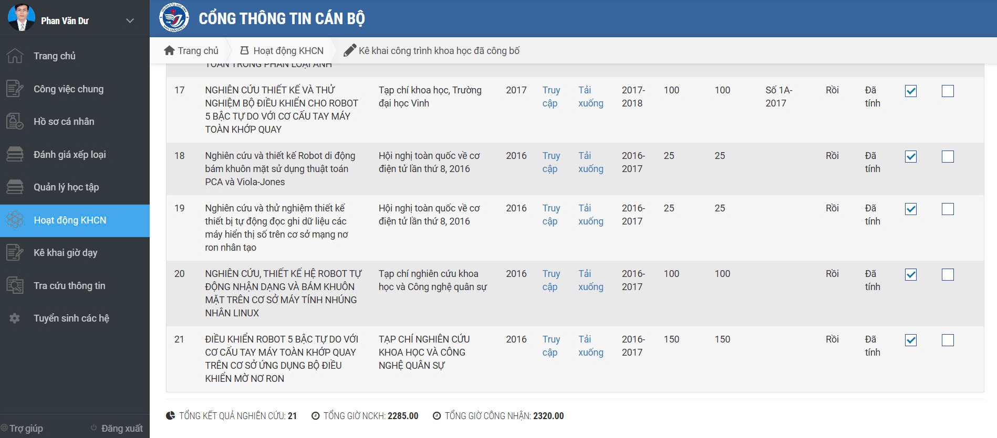The width and height of the screenshot is (997, 438).
Task: Uncheck the checked box in row 21
Action: point(911,340)
